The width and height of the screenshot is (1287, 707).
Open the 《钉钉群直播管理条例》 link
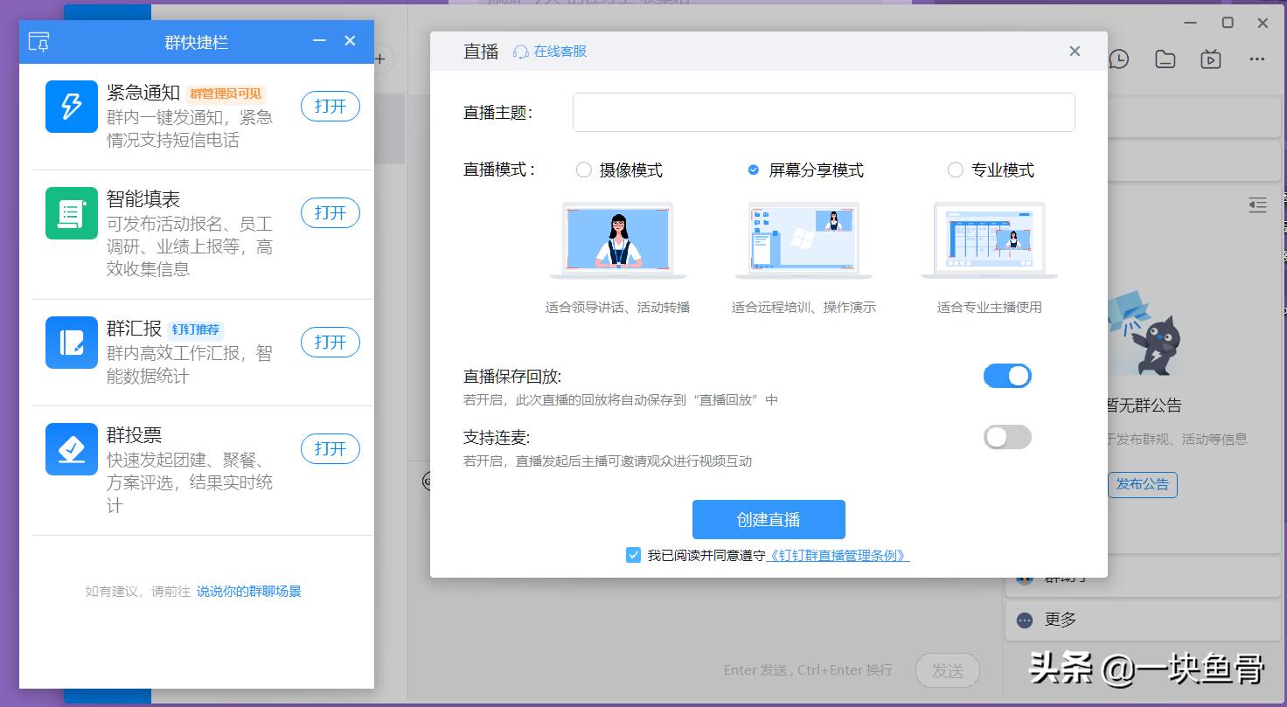click(838, 555)
